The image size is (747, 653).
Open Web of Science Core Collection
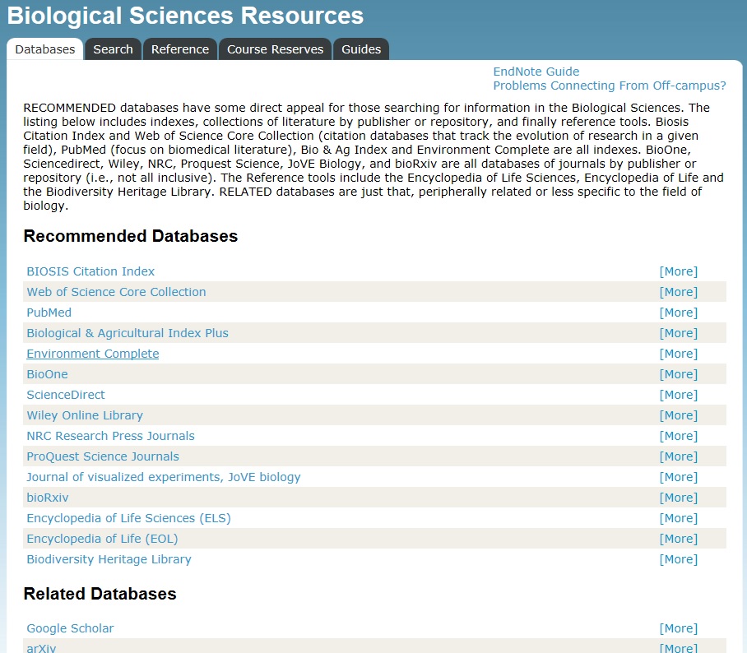click(116, 292)
